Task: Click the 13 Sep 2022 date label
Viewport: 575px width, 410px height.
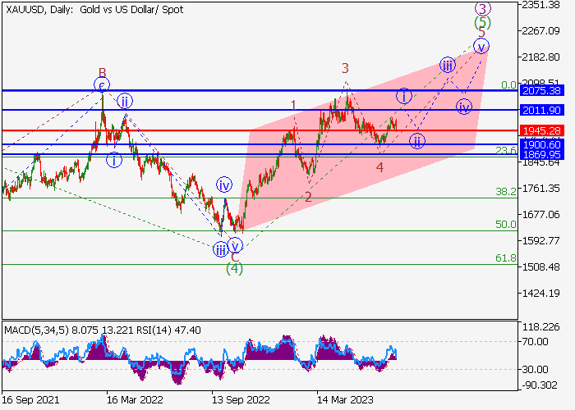Action: tap(241, 400)
